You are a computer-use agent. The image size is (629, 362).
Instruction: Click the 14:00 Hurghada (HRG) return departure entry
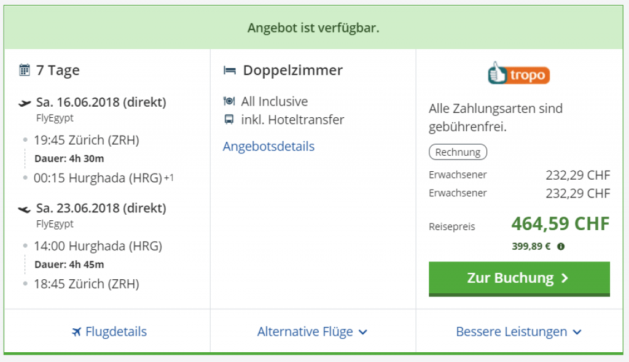tap(98, 247)
